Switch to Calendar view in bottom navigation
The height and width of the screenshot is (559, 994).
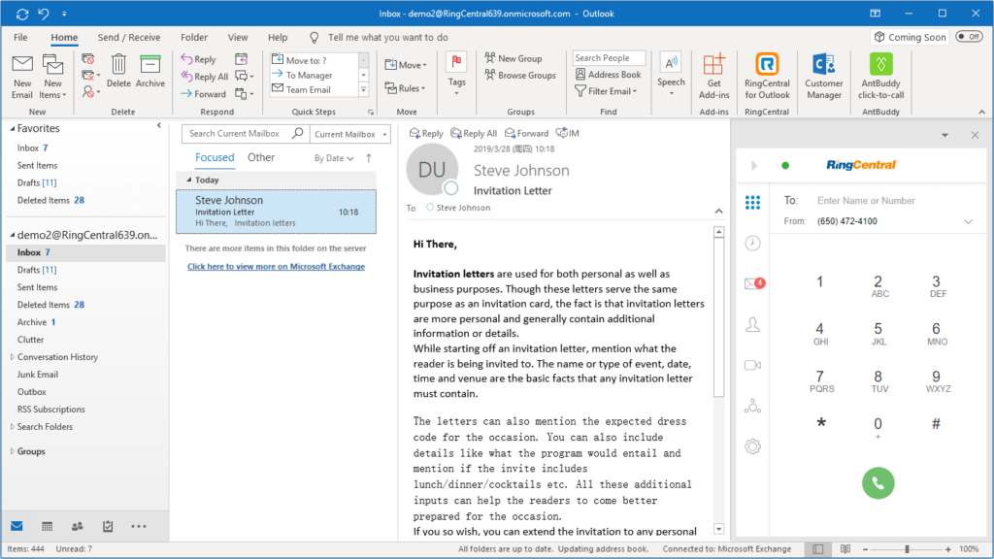[47, 526]
